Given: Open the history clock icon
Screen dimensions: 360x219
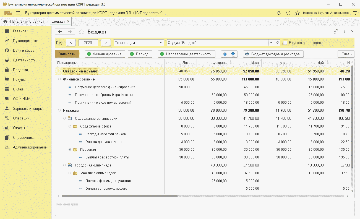Looking at the screenshot, I should pos(288,13).
